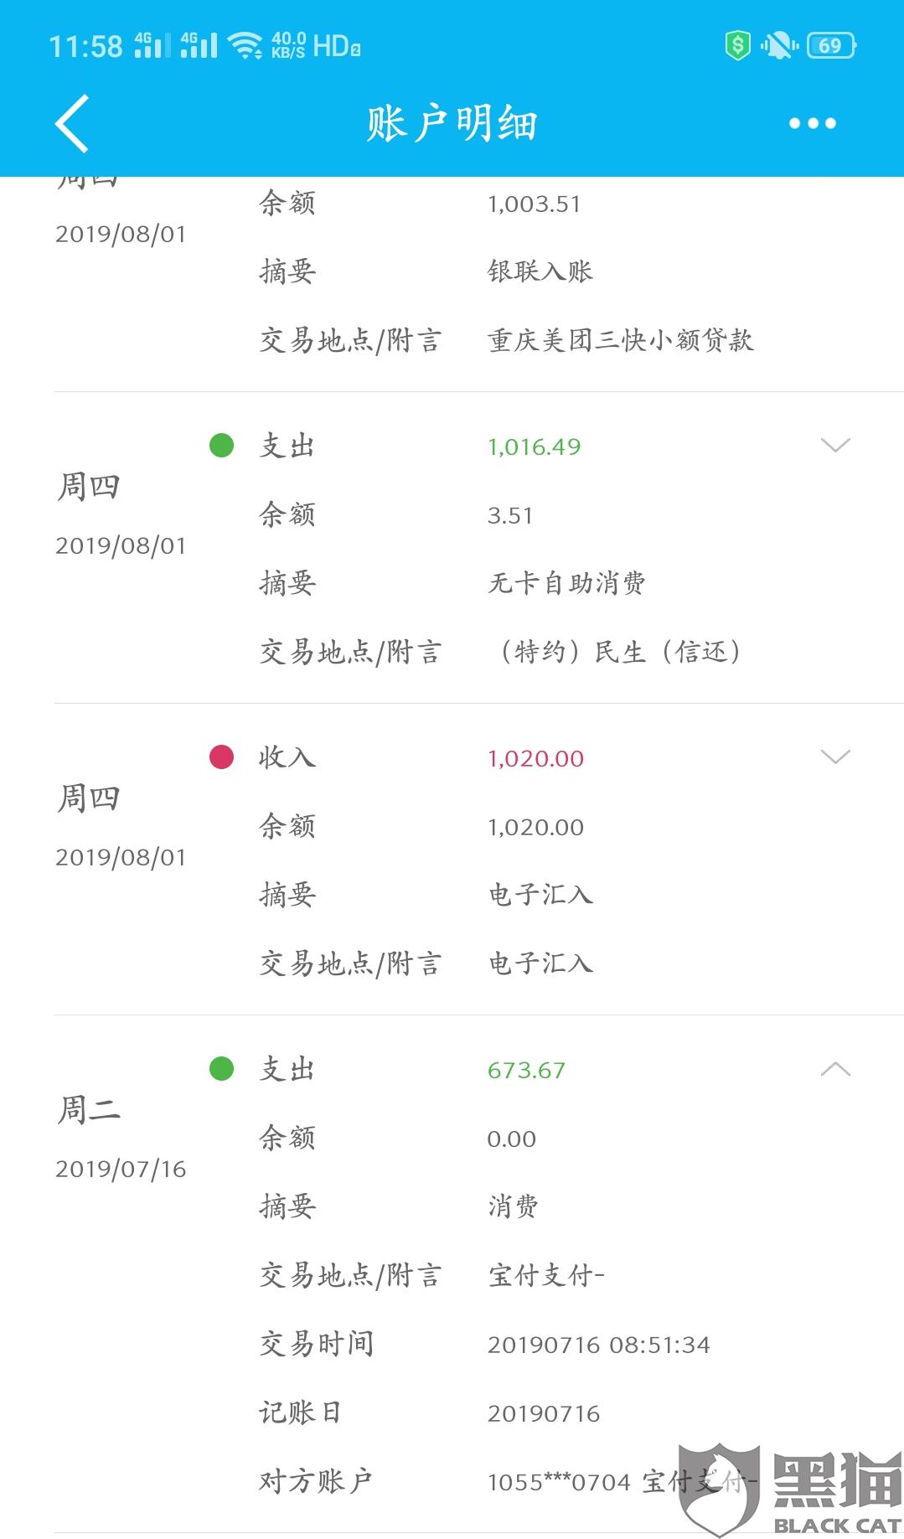Tap the clock showing 11:58
Screen dimensions: 904x1539
pyautogui.click(x=85, y=46)
